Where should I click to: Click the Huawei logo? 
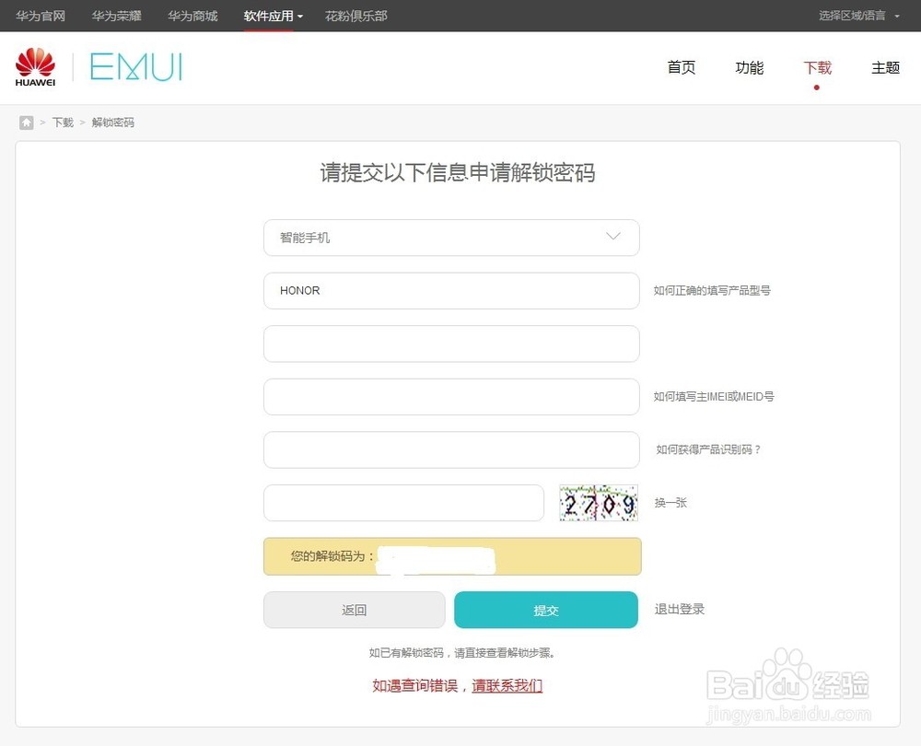click(35, 67)
